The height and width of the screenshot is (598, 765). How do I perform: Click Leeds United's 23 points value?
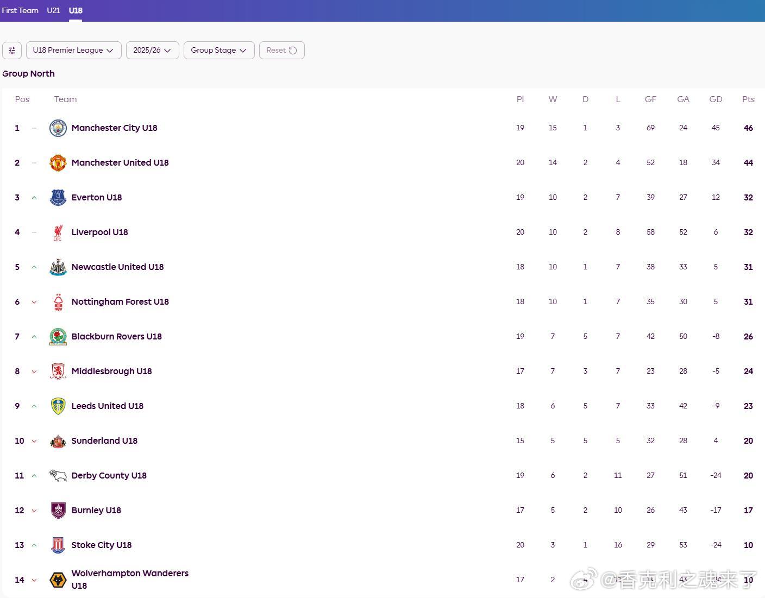[x=748, y=406]
